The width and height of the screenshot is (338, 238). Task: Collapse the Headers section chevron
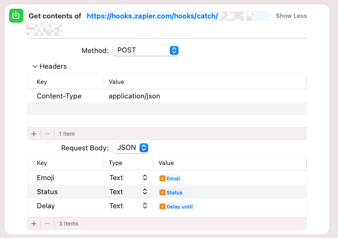click(35, 67)
